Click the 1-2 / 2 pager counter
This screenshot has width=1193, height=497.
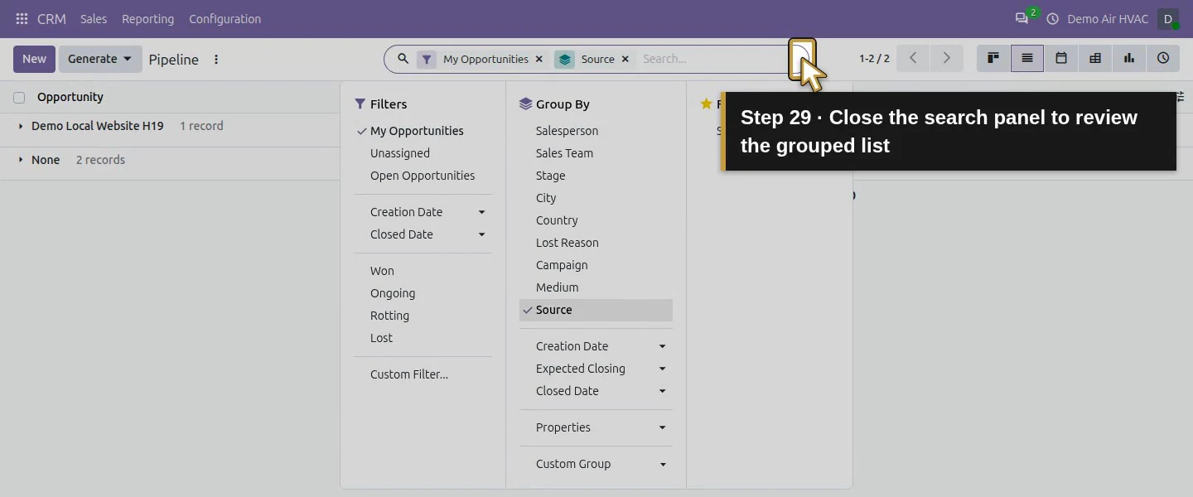(x=874, y=59)
